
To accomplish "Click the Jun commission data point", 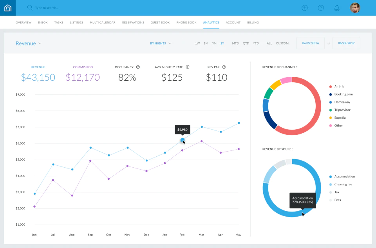I will point(34,206).
